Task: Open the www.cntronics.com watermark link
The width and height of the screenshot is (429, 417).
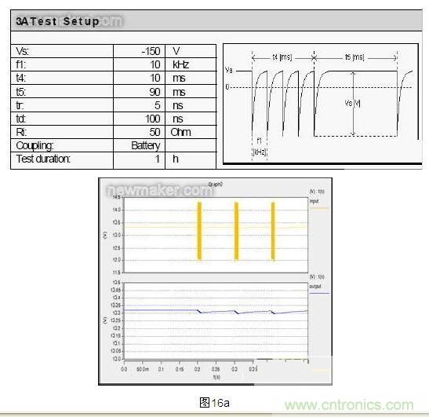Action: tap(349, 405)
